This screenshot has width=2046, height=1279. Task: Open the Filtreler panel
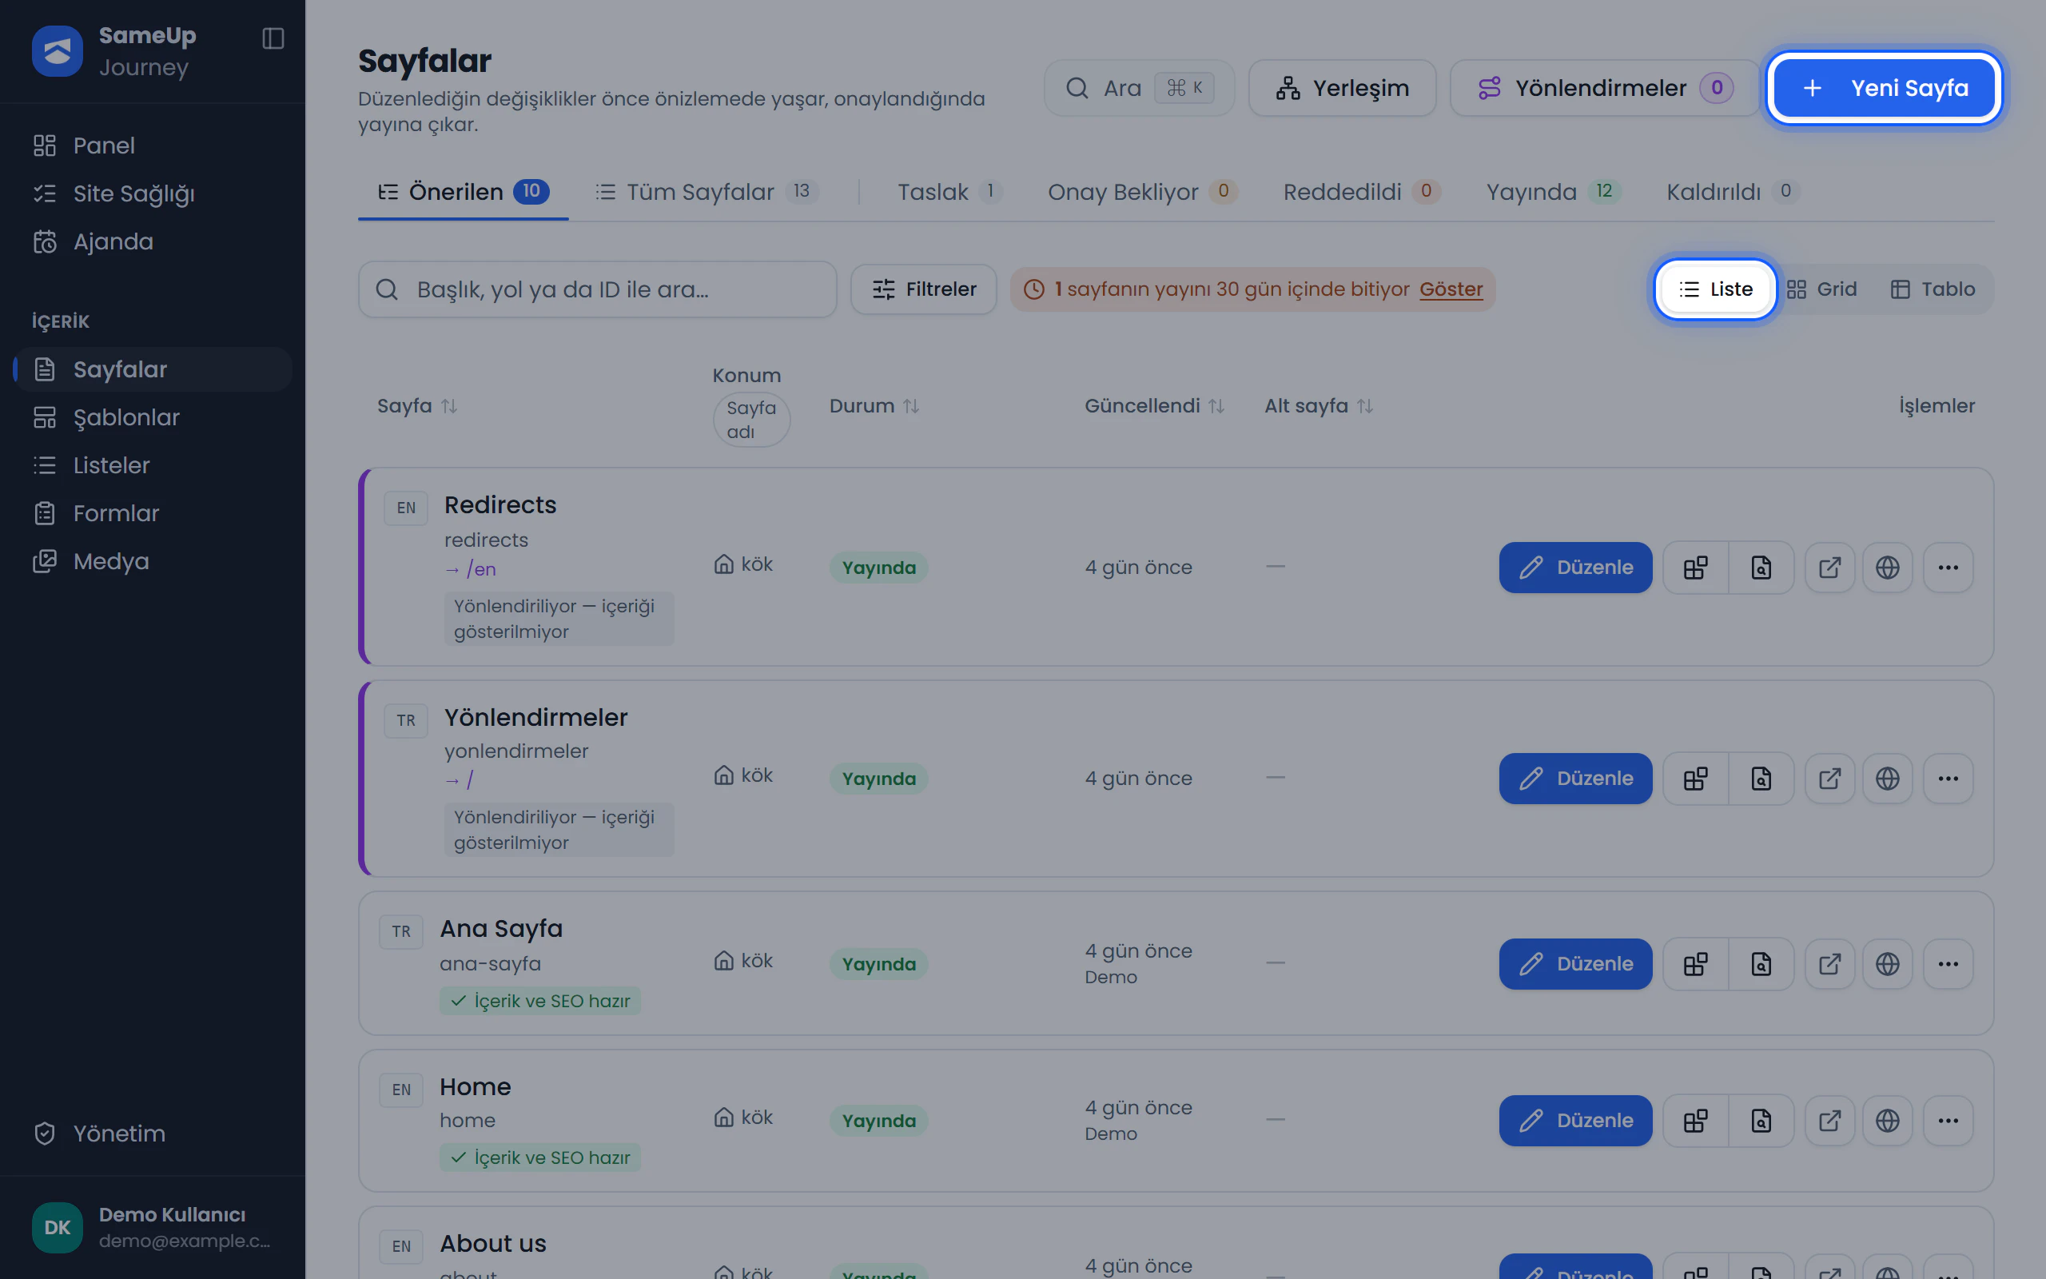[923, 289]
